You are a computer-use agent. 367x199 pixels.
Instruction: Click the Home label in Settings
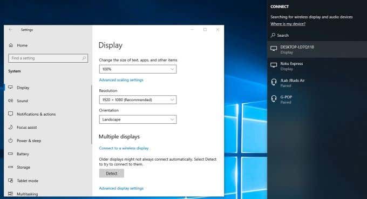pos(22,45)
